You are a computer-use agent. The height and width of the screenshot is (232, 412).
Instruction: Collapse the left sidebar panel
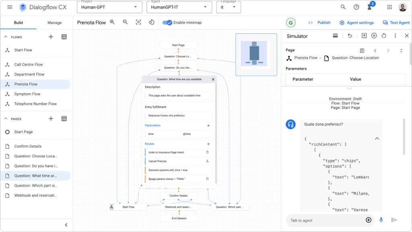coord(66,225)
